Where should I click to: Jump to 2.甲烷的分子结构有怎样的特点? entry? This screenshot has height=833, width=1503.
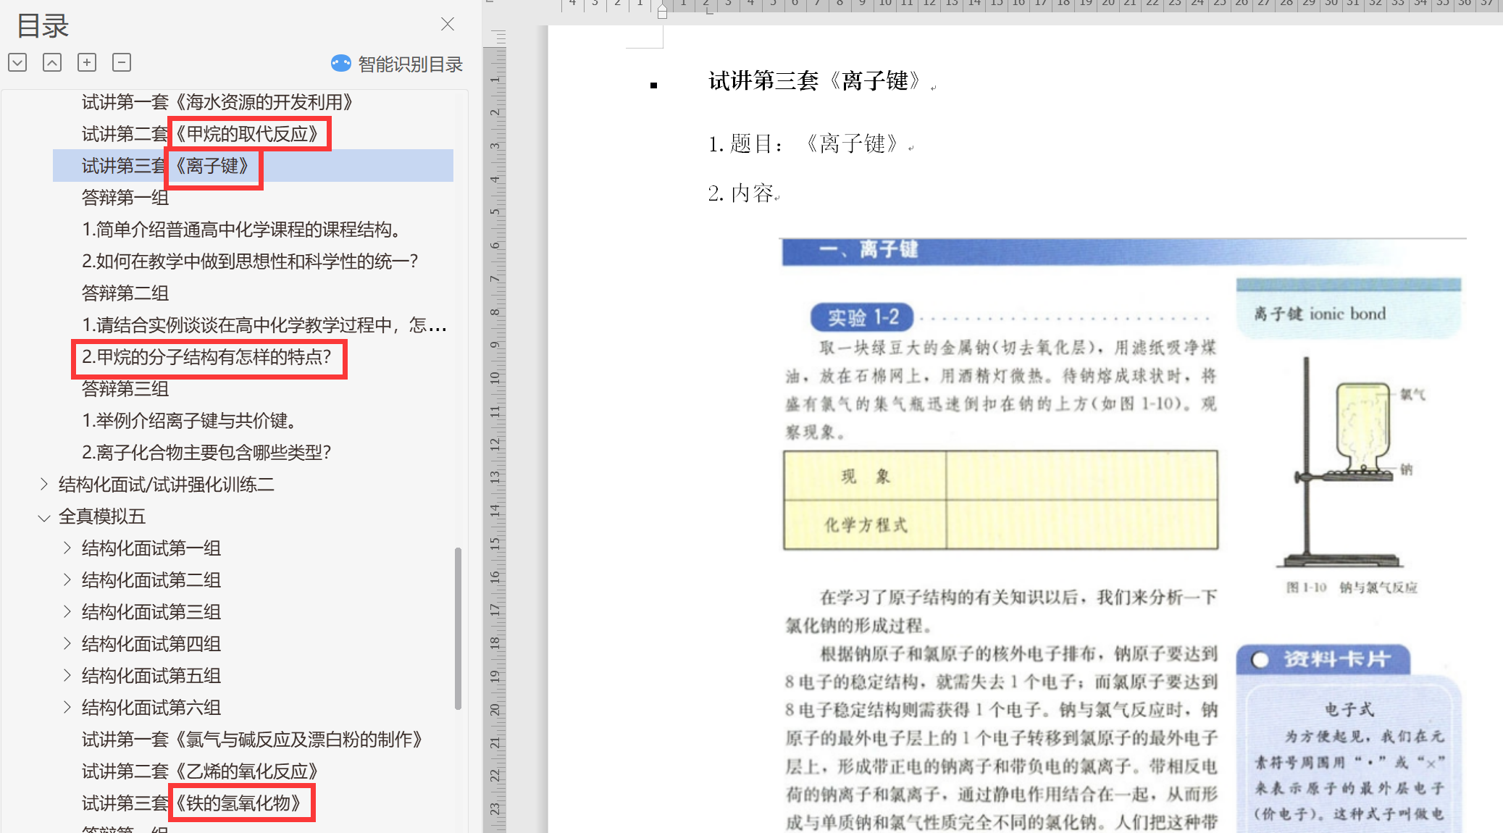(206, 357)
